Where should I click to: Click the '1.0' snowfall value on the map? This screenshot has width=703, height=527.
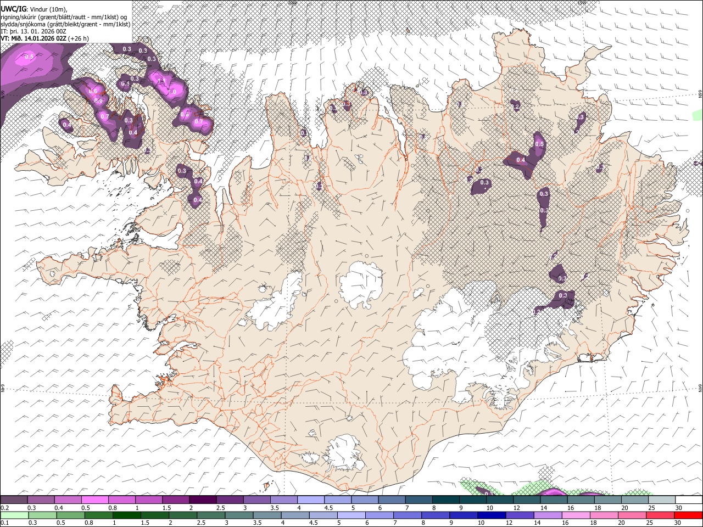tap(172, 92)
